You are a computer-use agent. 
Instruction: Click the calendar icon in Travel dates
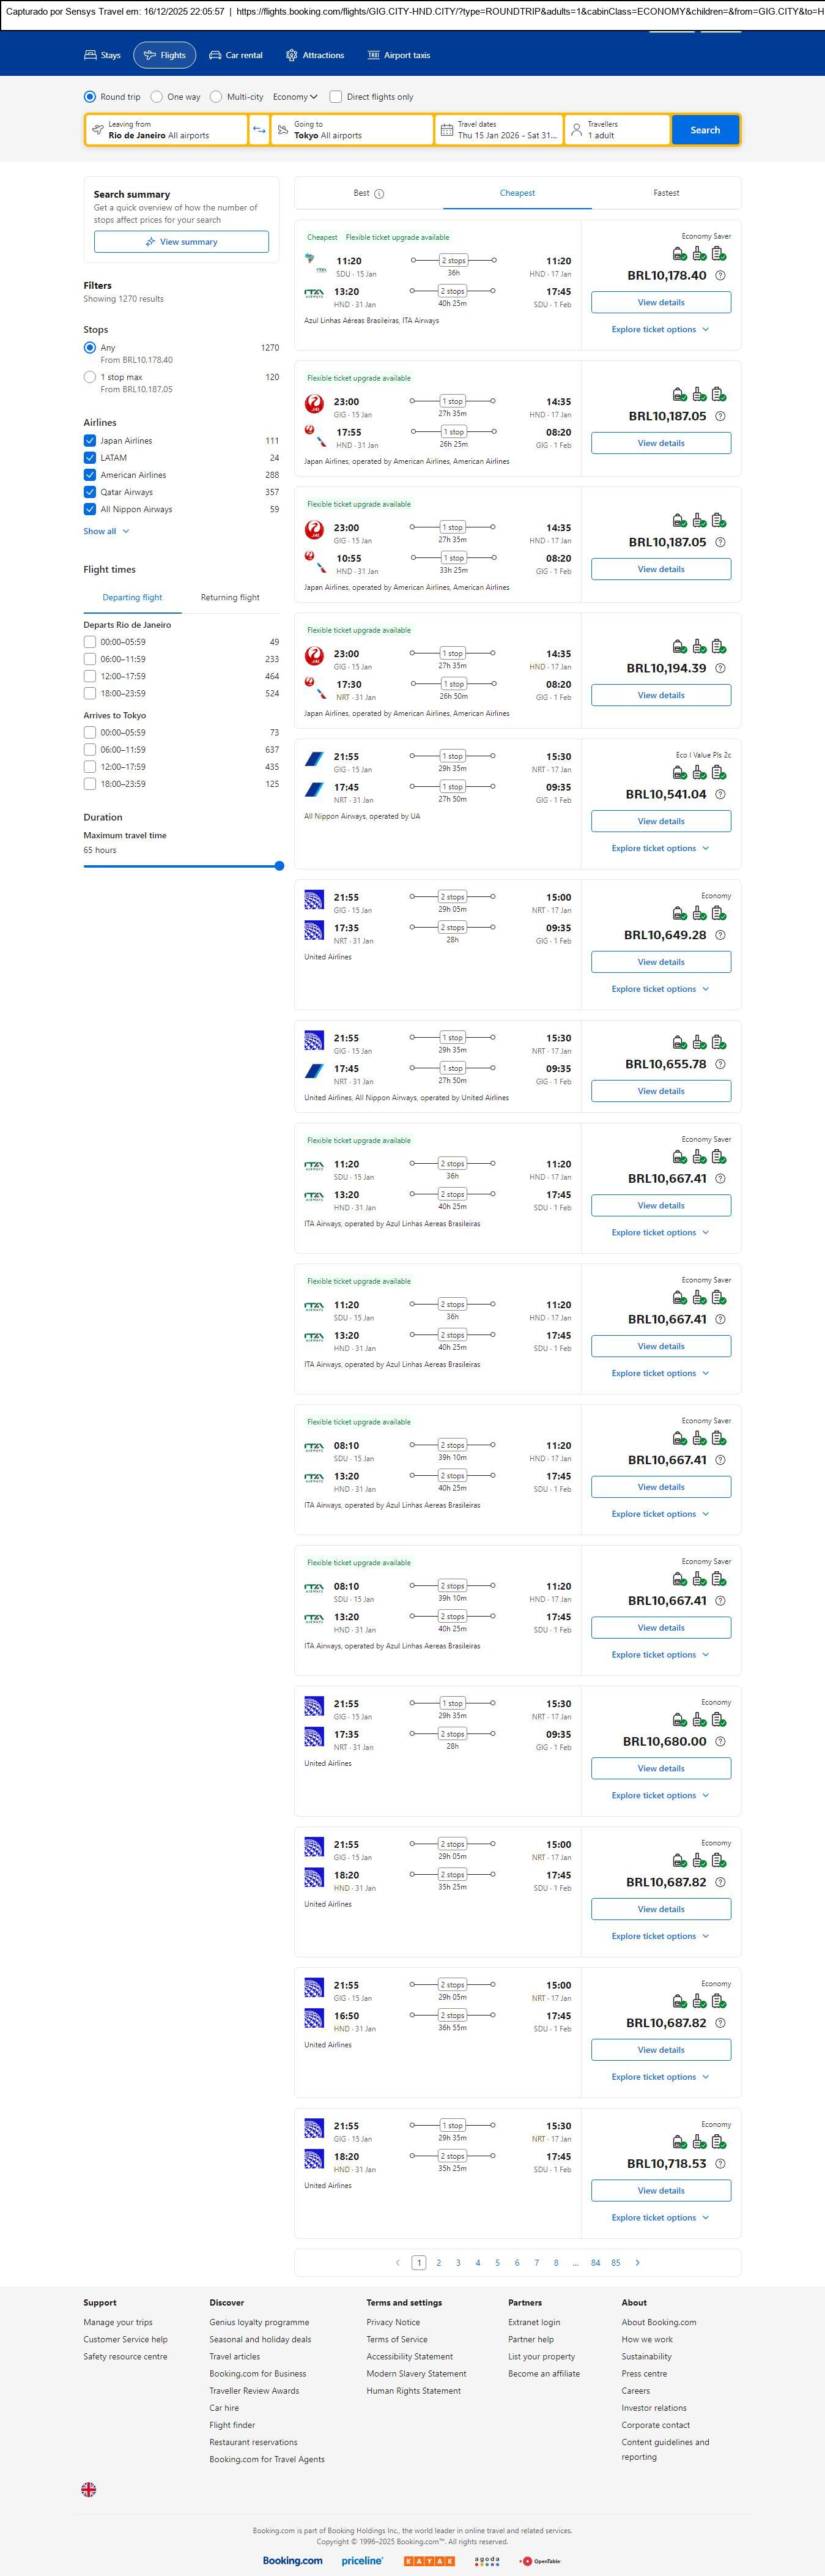(446, 130)
